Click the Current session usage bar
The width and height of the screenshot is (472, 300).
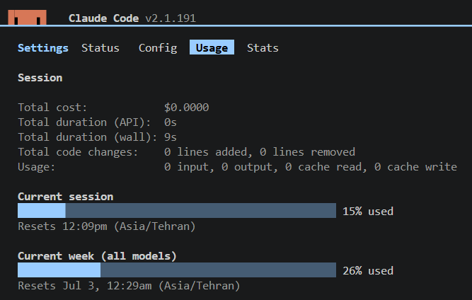tap(177, 210)
